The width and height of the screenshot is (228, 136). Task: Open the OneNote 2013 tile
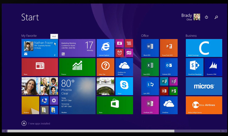pos(150,105)
